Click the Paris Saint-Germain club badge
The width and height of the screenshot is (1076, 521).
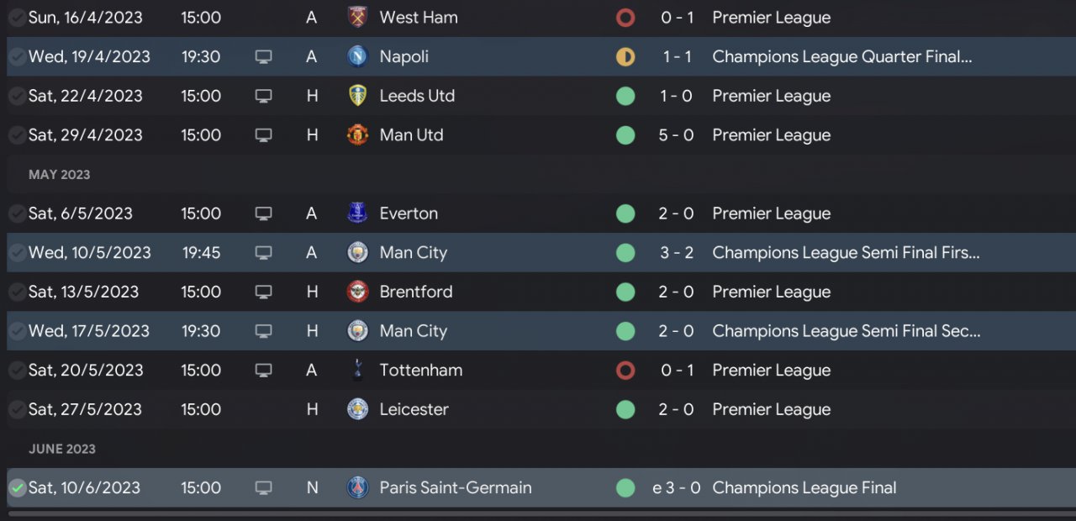coord(357,487)
